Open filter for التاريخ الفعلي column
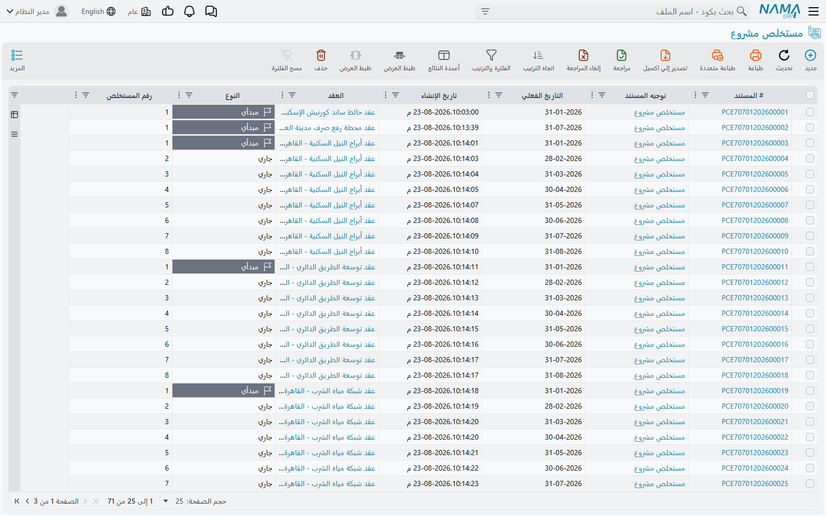 tap(499, 95)
